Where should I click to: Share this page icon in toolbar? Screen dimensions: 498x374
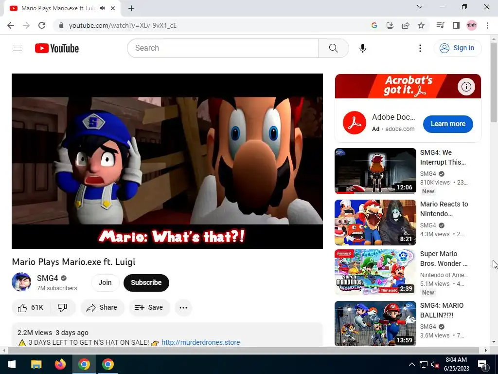click(x=406, y=25)
